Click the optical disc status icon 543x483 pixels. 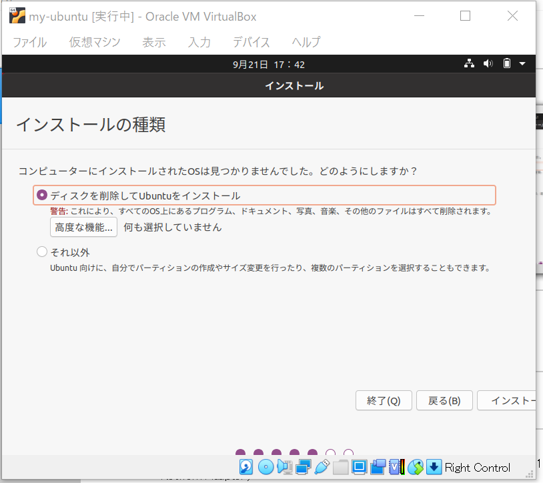point(265,467)
